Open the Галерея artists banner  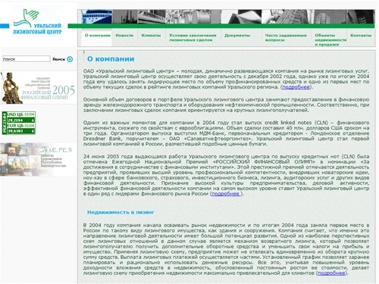point(38,159)
